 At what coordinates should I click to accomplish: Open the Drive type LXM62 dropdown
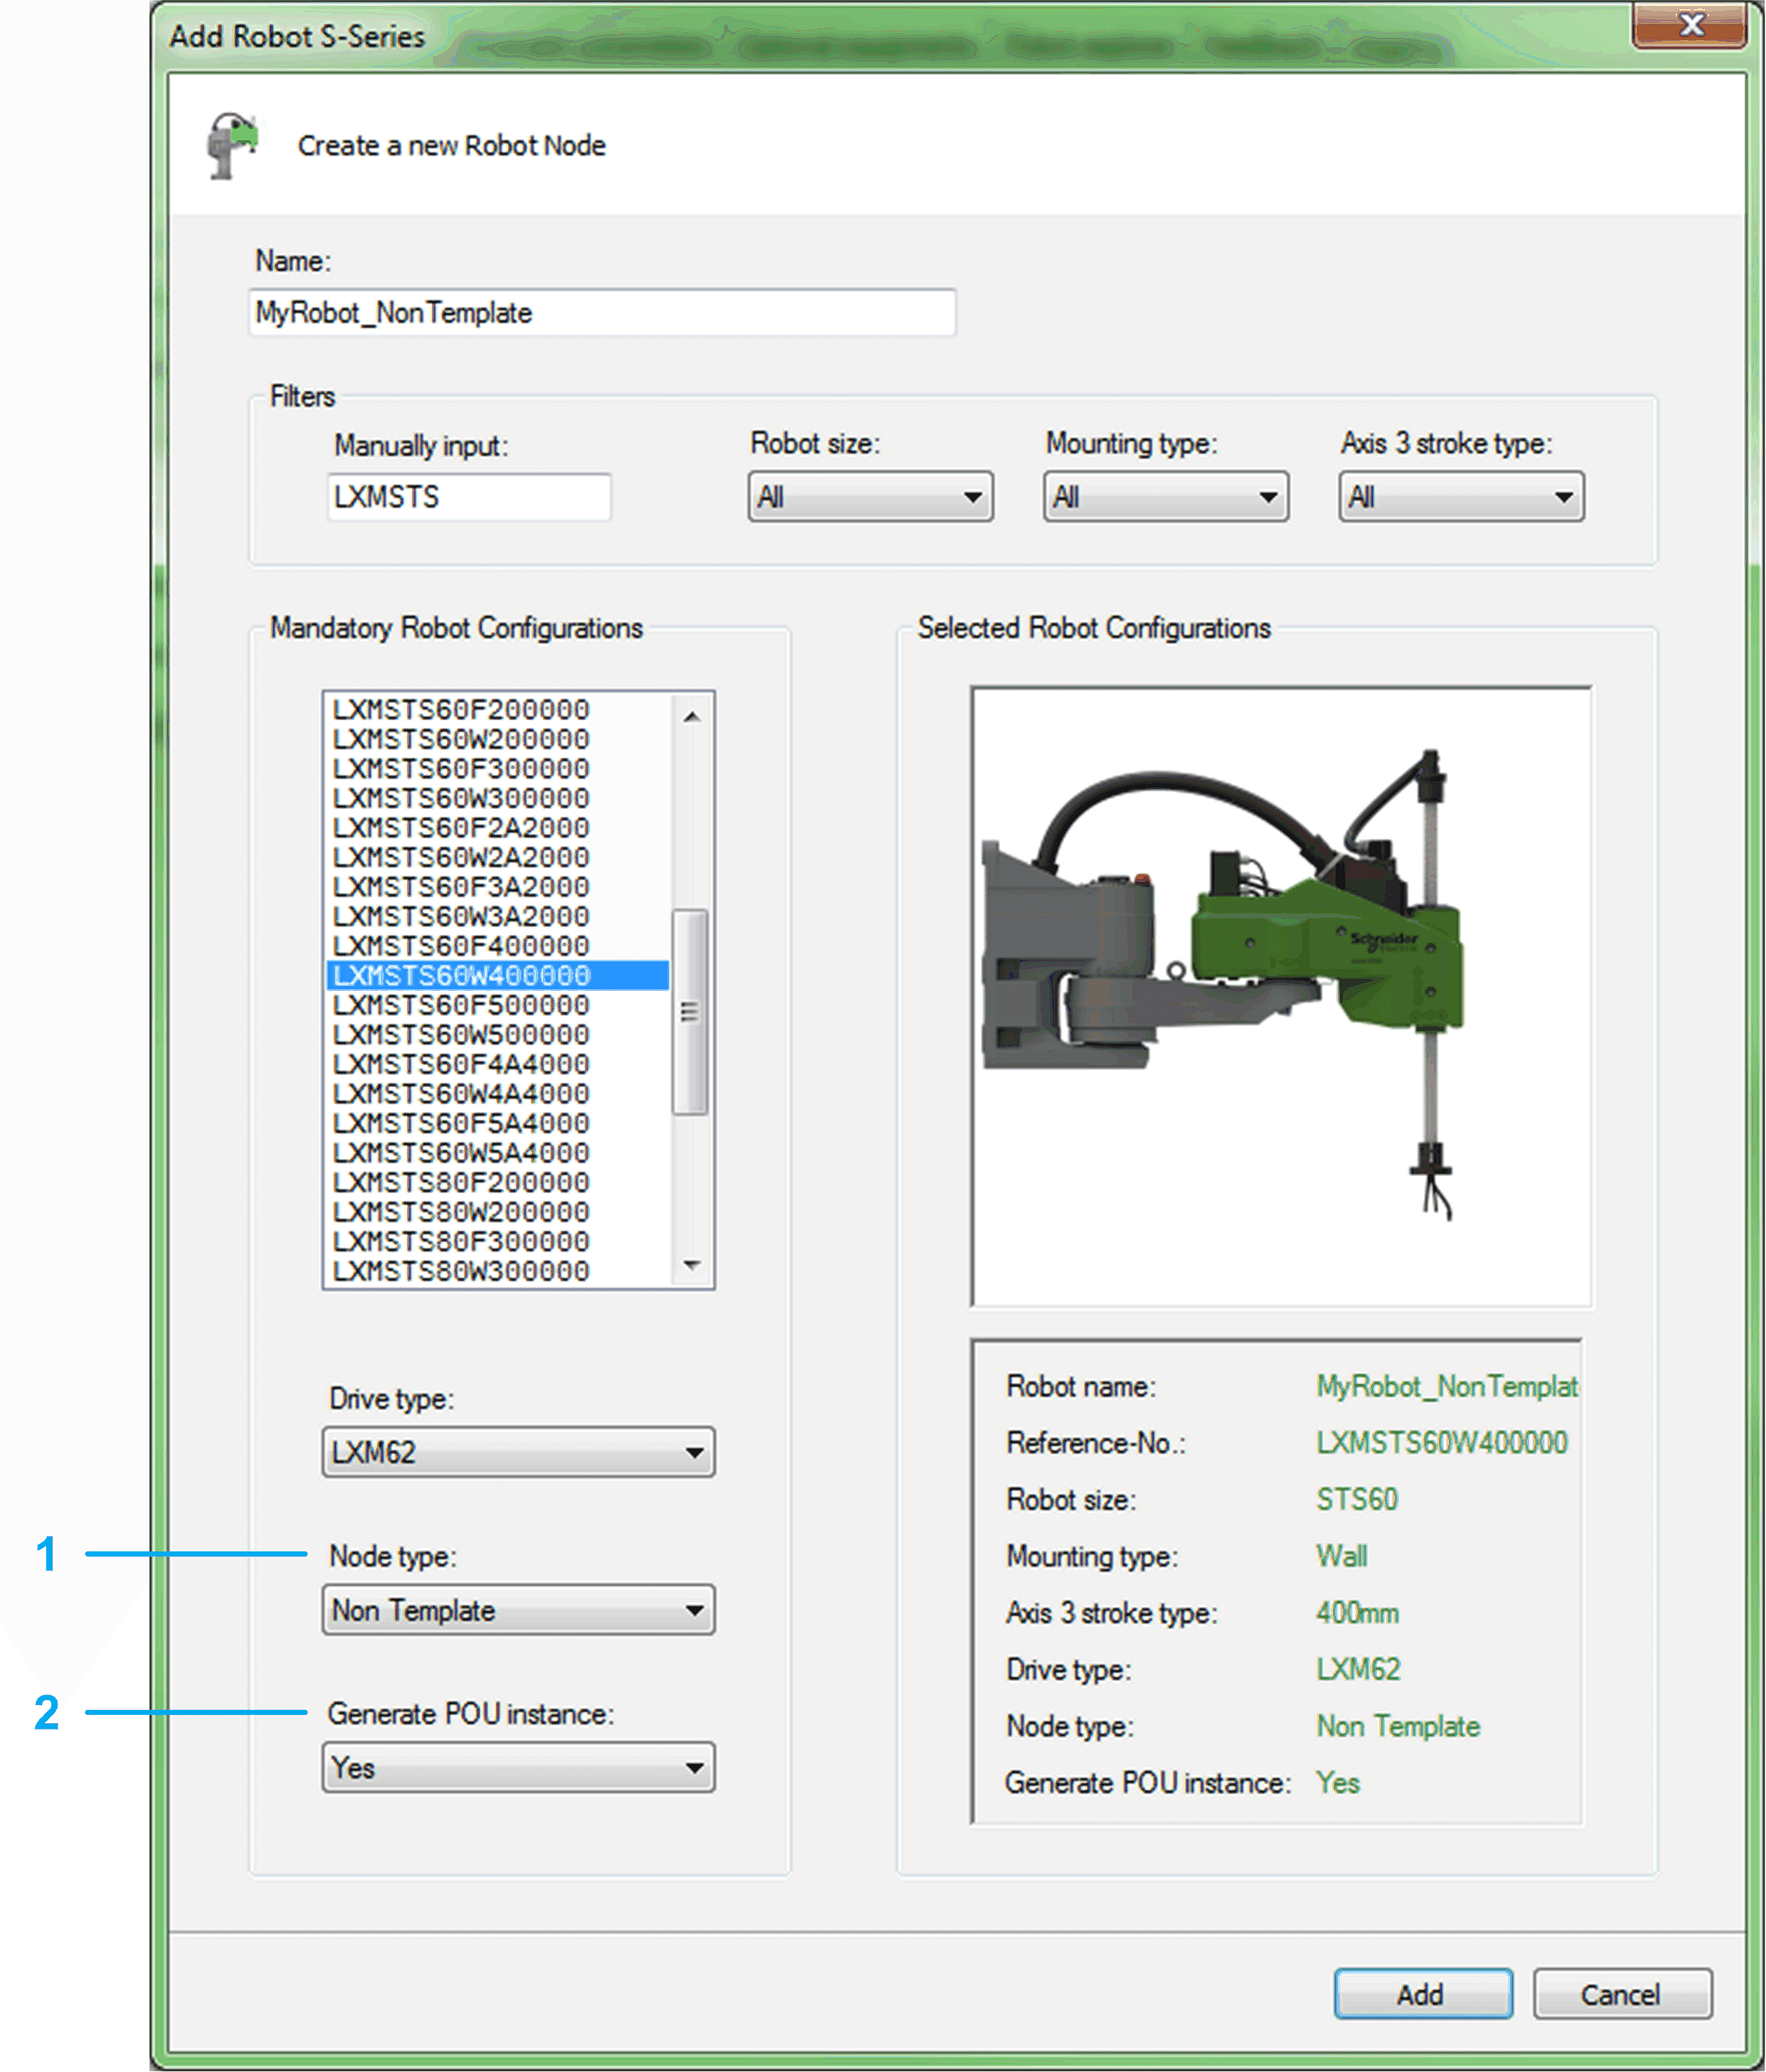[x=518, y=1452]
